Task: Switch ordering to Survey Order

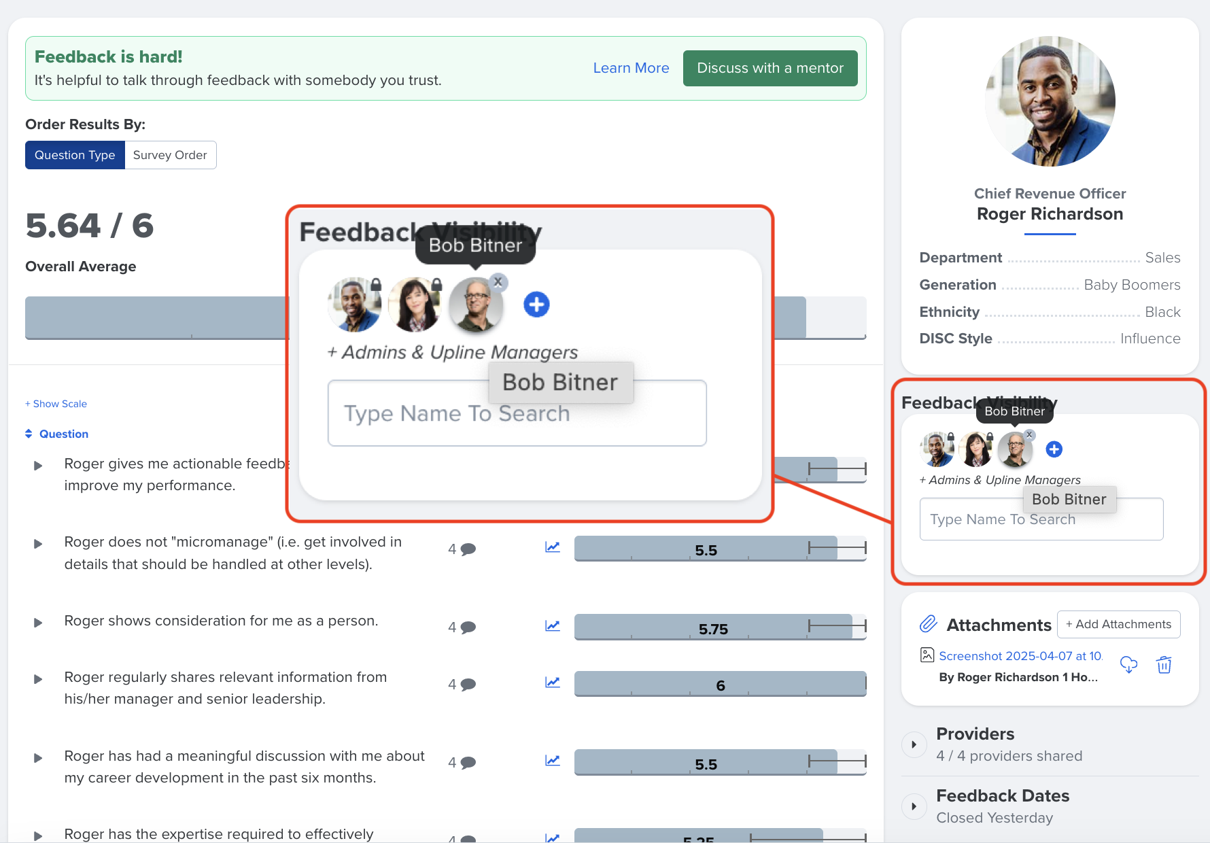Action: coord(170,155)
